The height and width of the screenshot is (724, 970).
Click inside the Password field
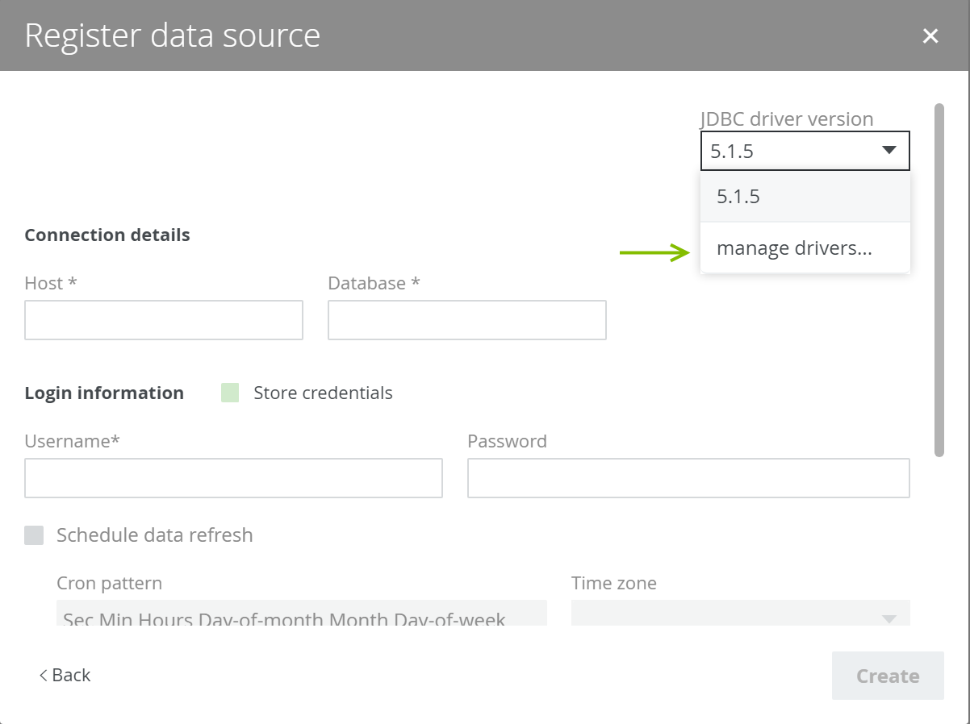(x=688, y=478)
